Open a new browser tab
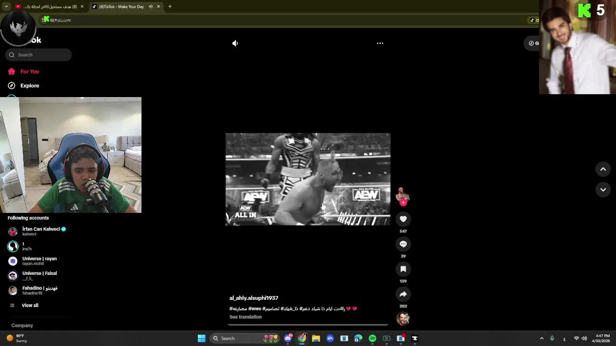 point(170,7)
